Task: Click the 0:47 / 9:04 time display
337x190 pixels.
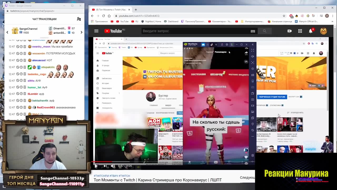Action: 125,166
